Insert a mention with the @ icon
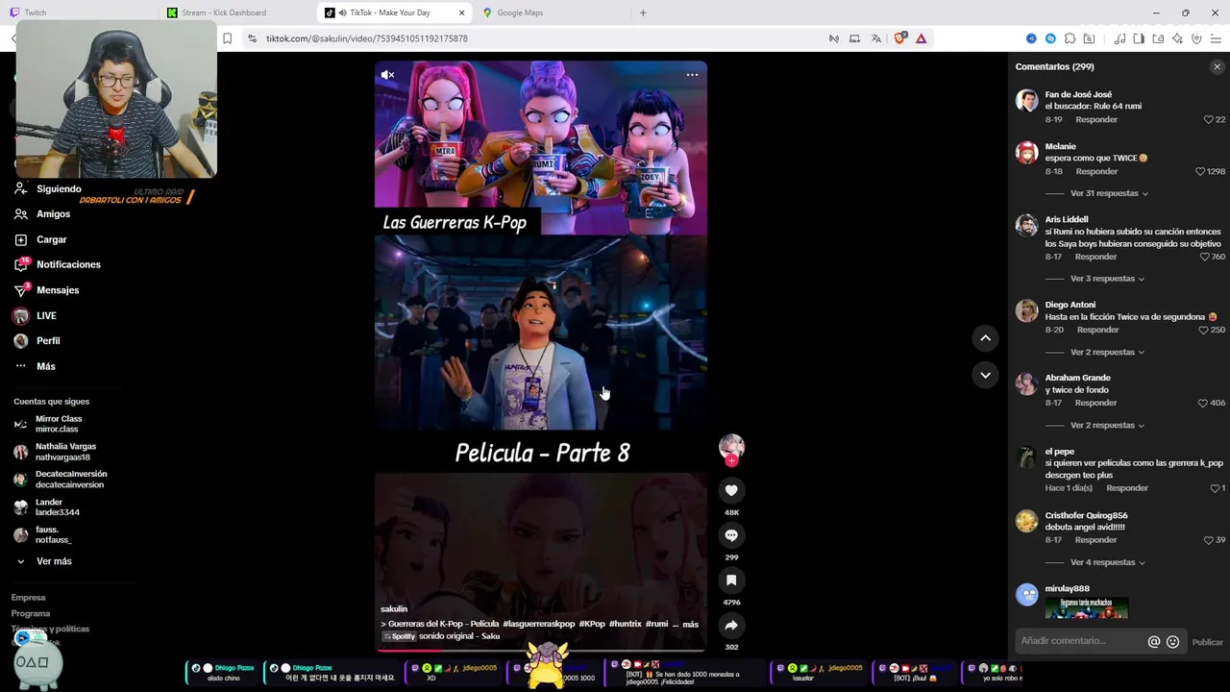This screenshot has height=692, width=1230. (x=1154, y=642)
